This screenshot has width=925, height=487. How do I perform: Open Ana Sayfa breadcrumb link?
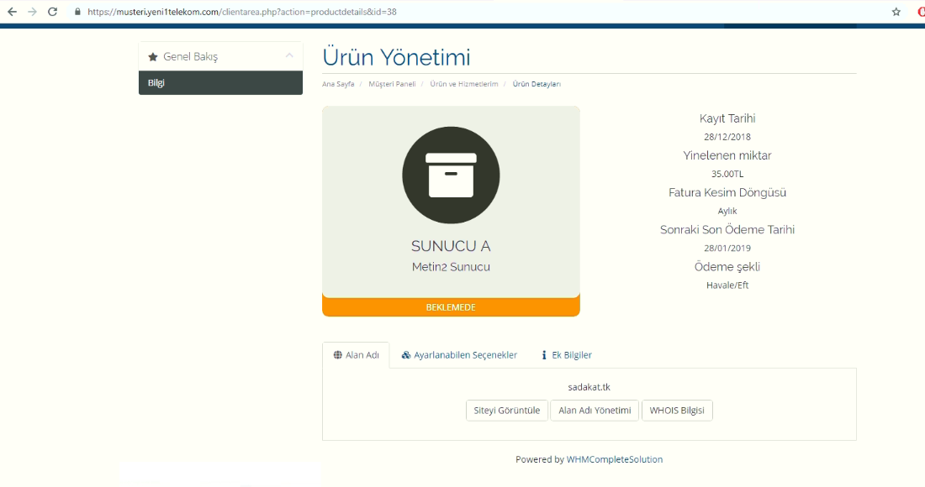tap(338, 84)
